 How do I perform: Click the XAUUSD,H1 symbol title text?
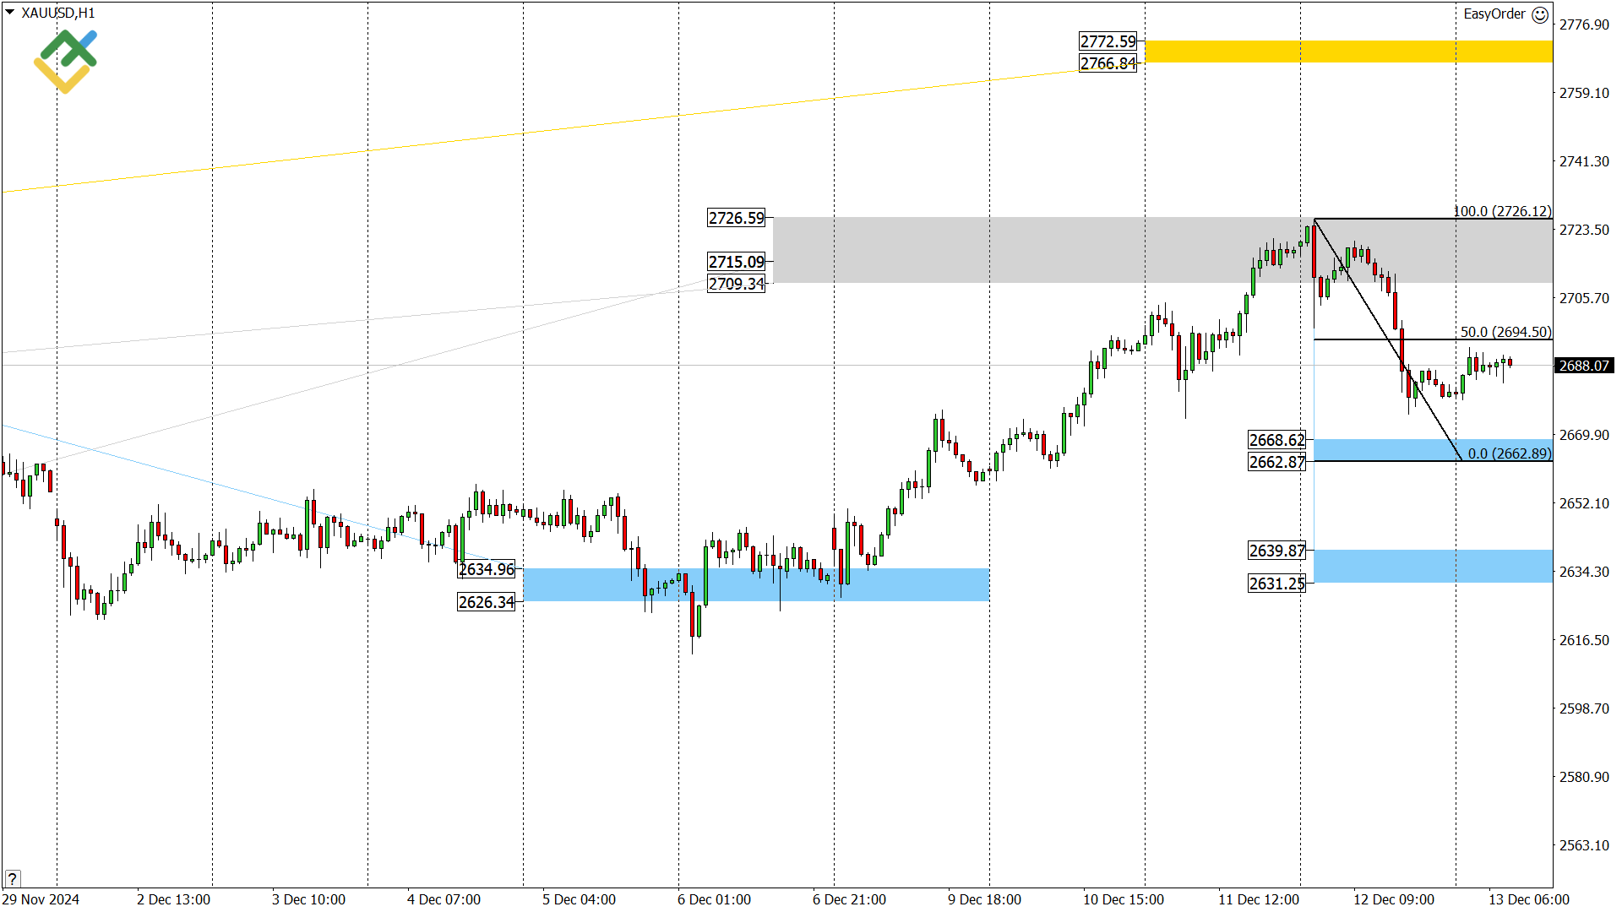tap(58, 13)
